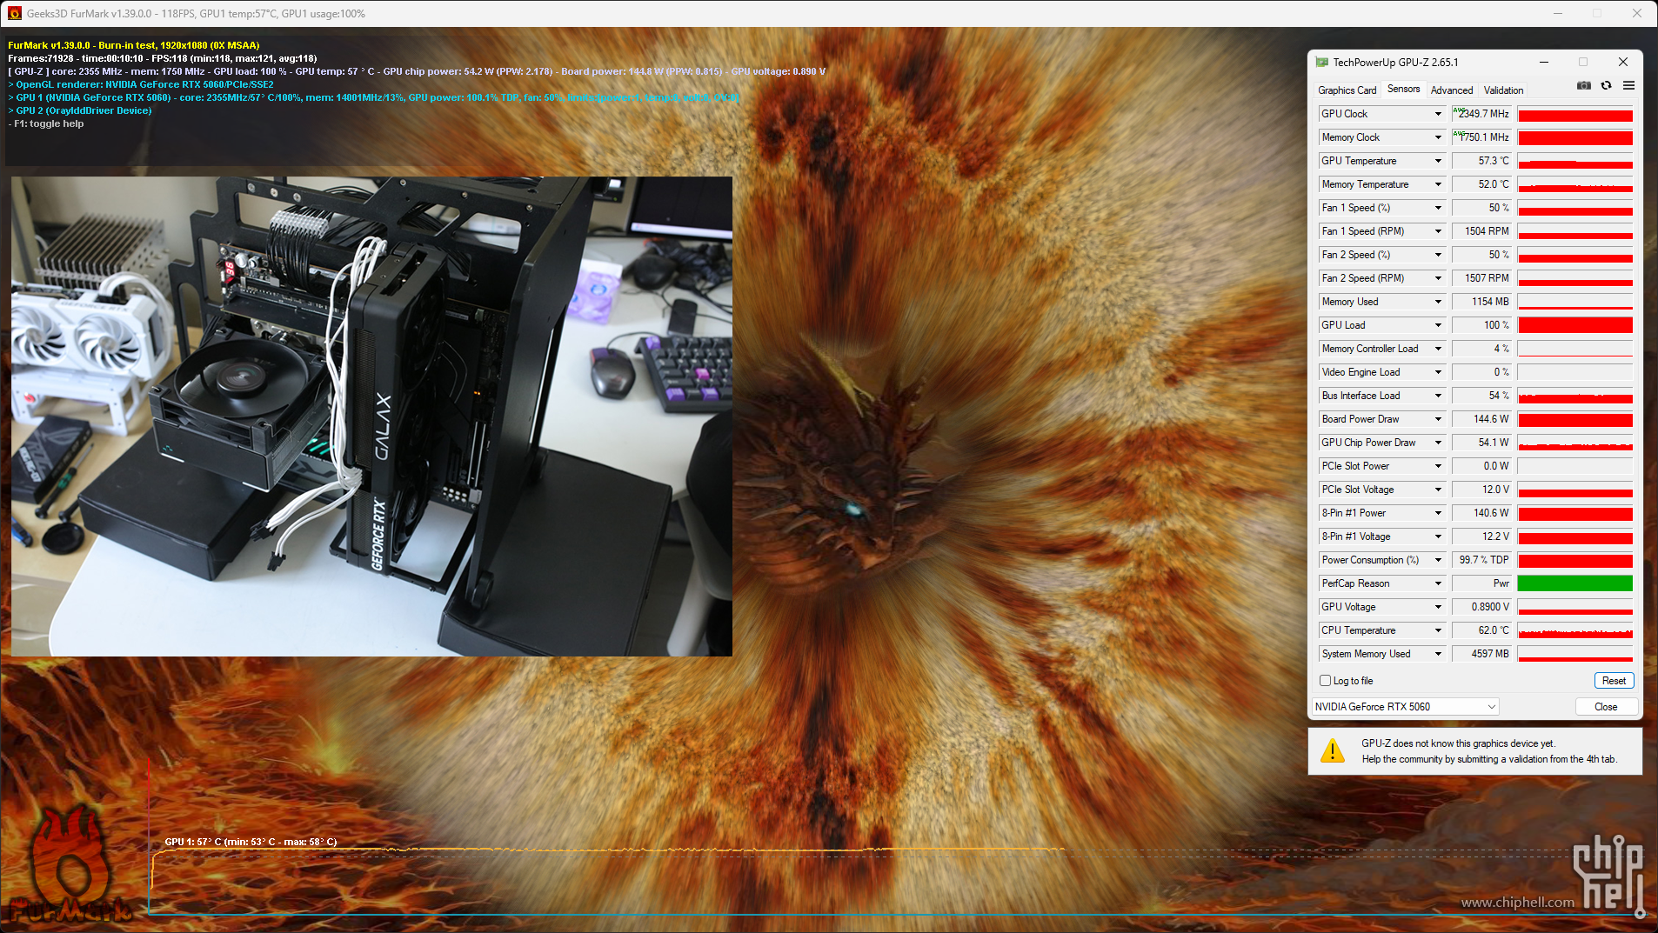
Task: Click the OpenGL renderer line in FurMark
Action: (141, 84)
